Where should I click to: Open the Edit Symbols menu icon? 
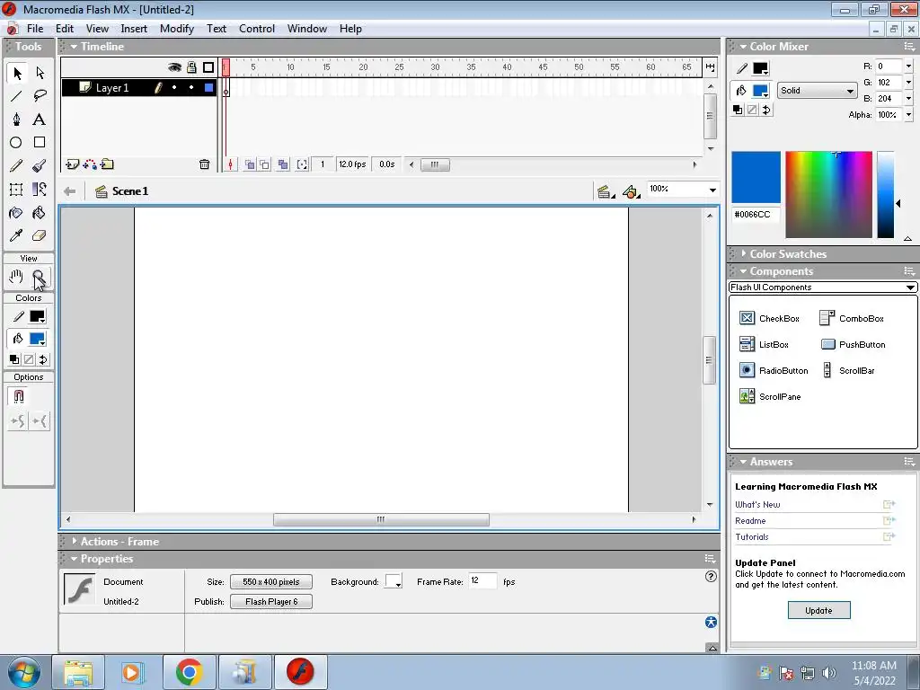[x=631, y=192]
